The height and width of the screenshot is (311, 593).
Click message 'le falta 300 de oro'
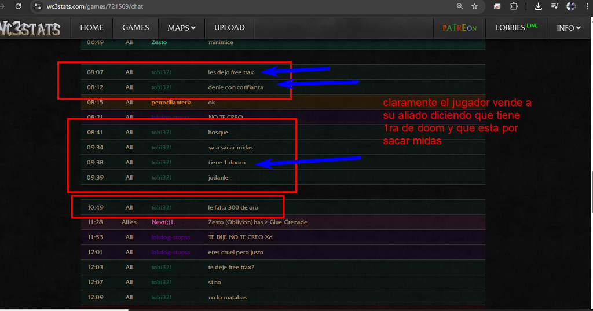coord(233,208)
